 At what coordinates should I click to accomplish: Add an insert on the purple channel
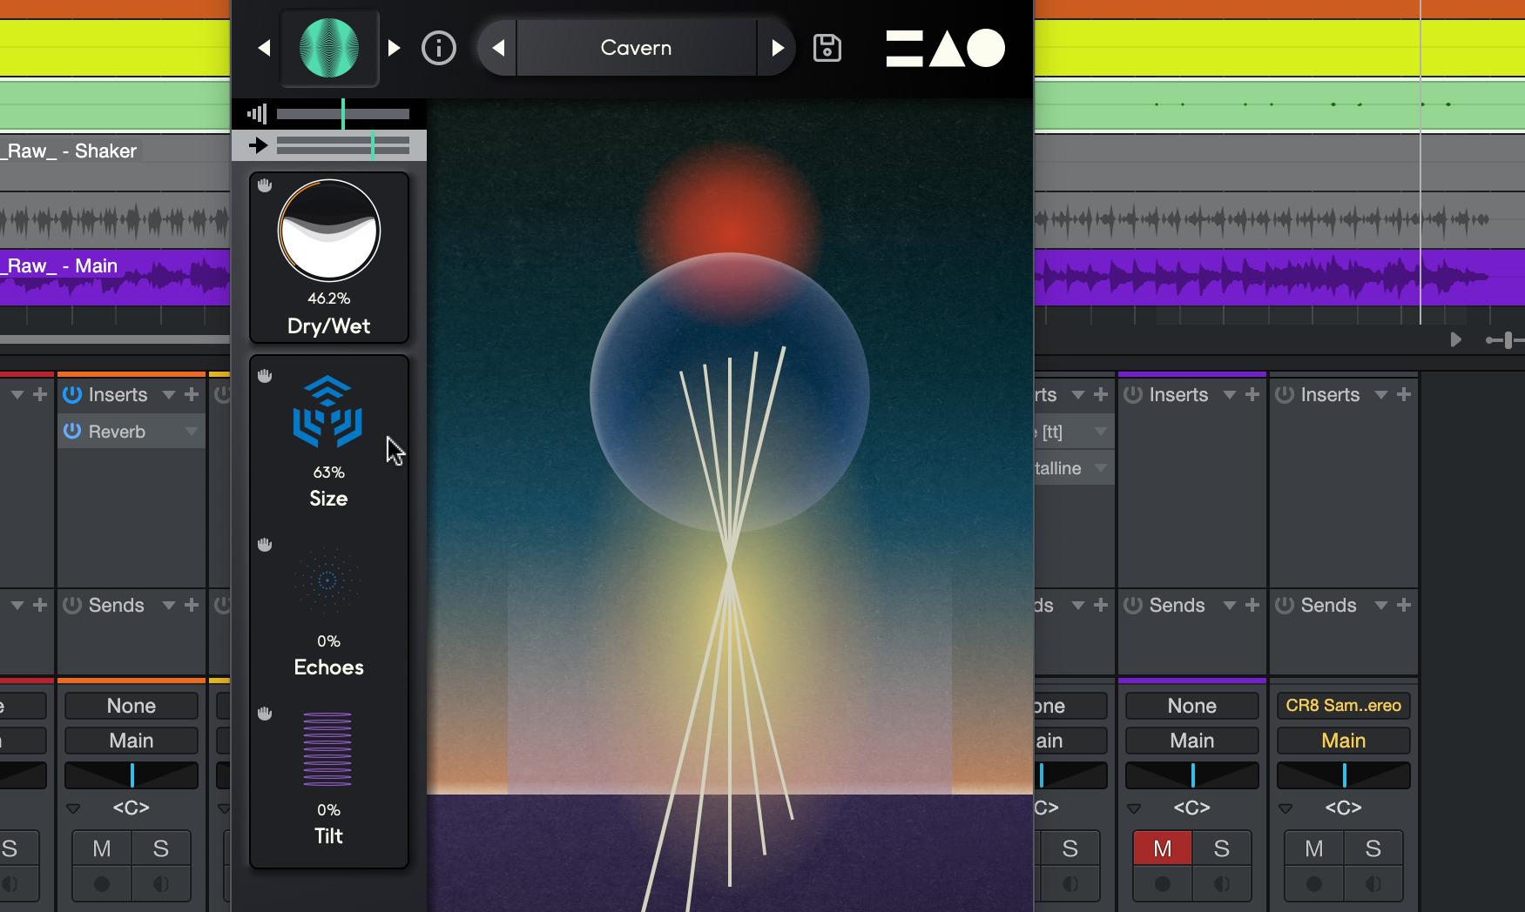1252,394
